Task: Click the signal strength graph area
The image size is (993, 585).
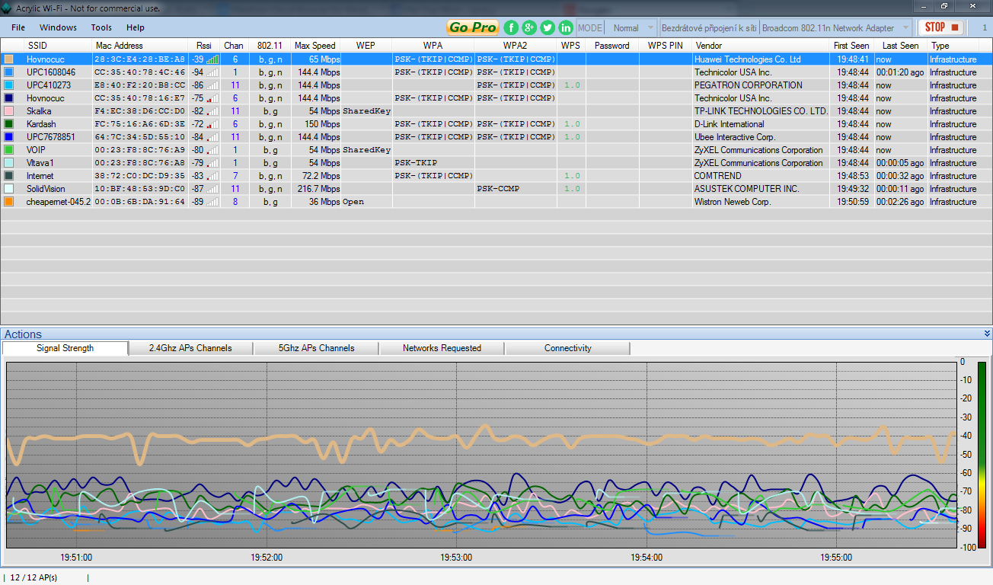Action: click(x=481, y=455)
